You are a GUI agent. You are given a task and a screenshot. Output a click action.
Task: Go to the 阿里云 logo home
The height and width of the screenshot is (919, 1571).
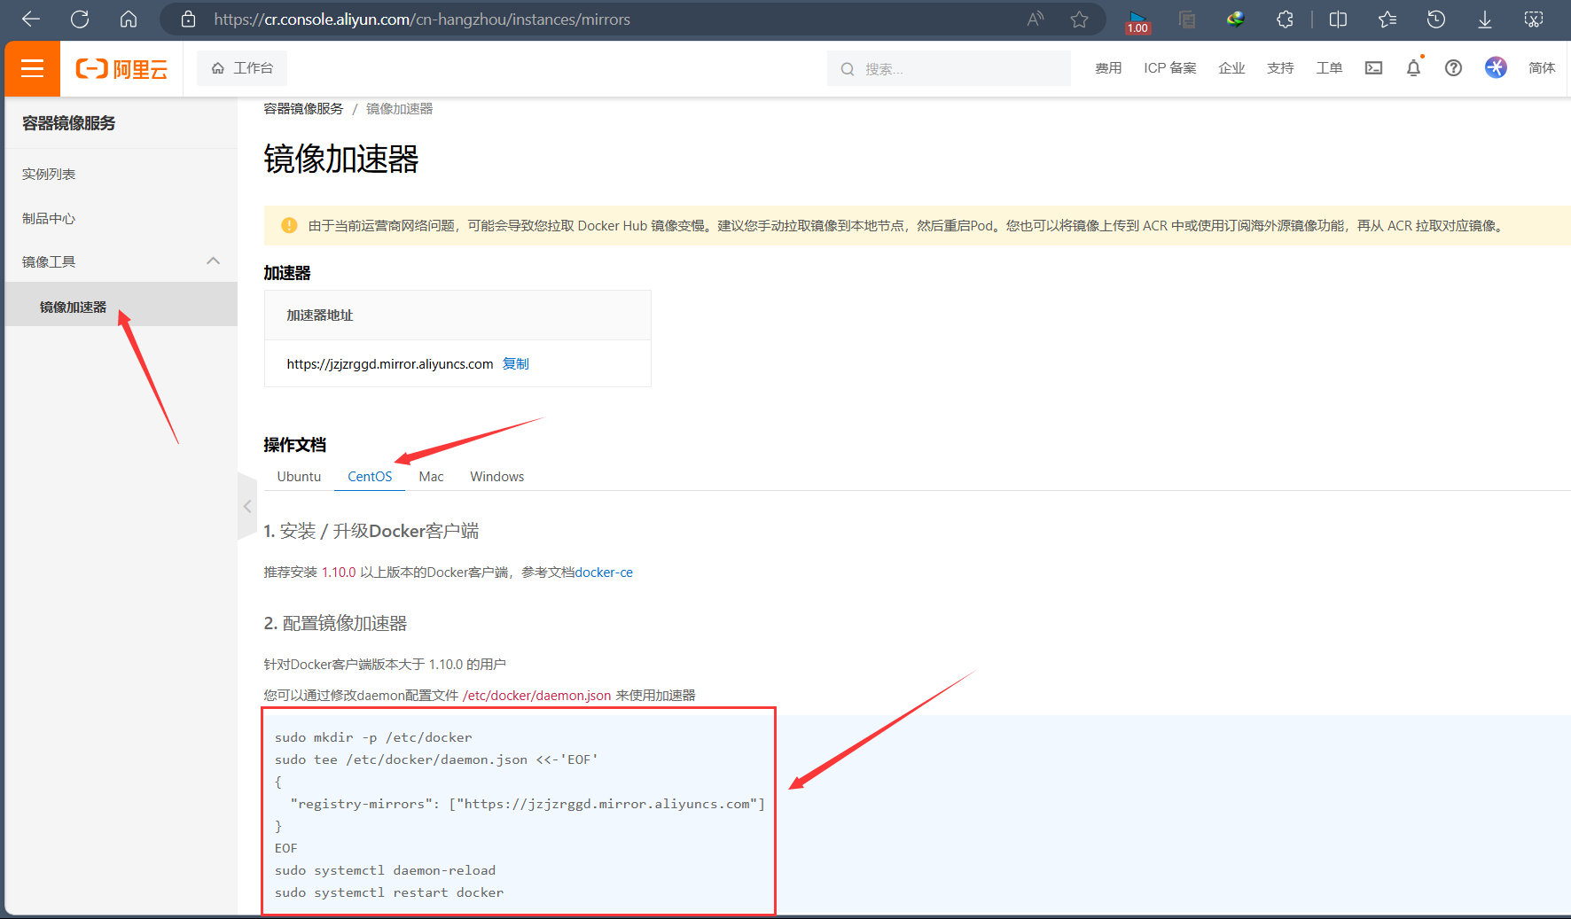[x=121, y=69]
